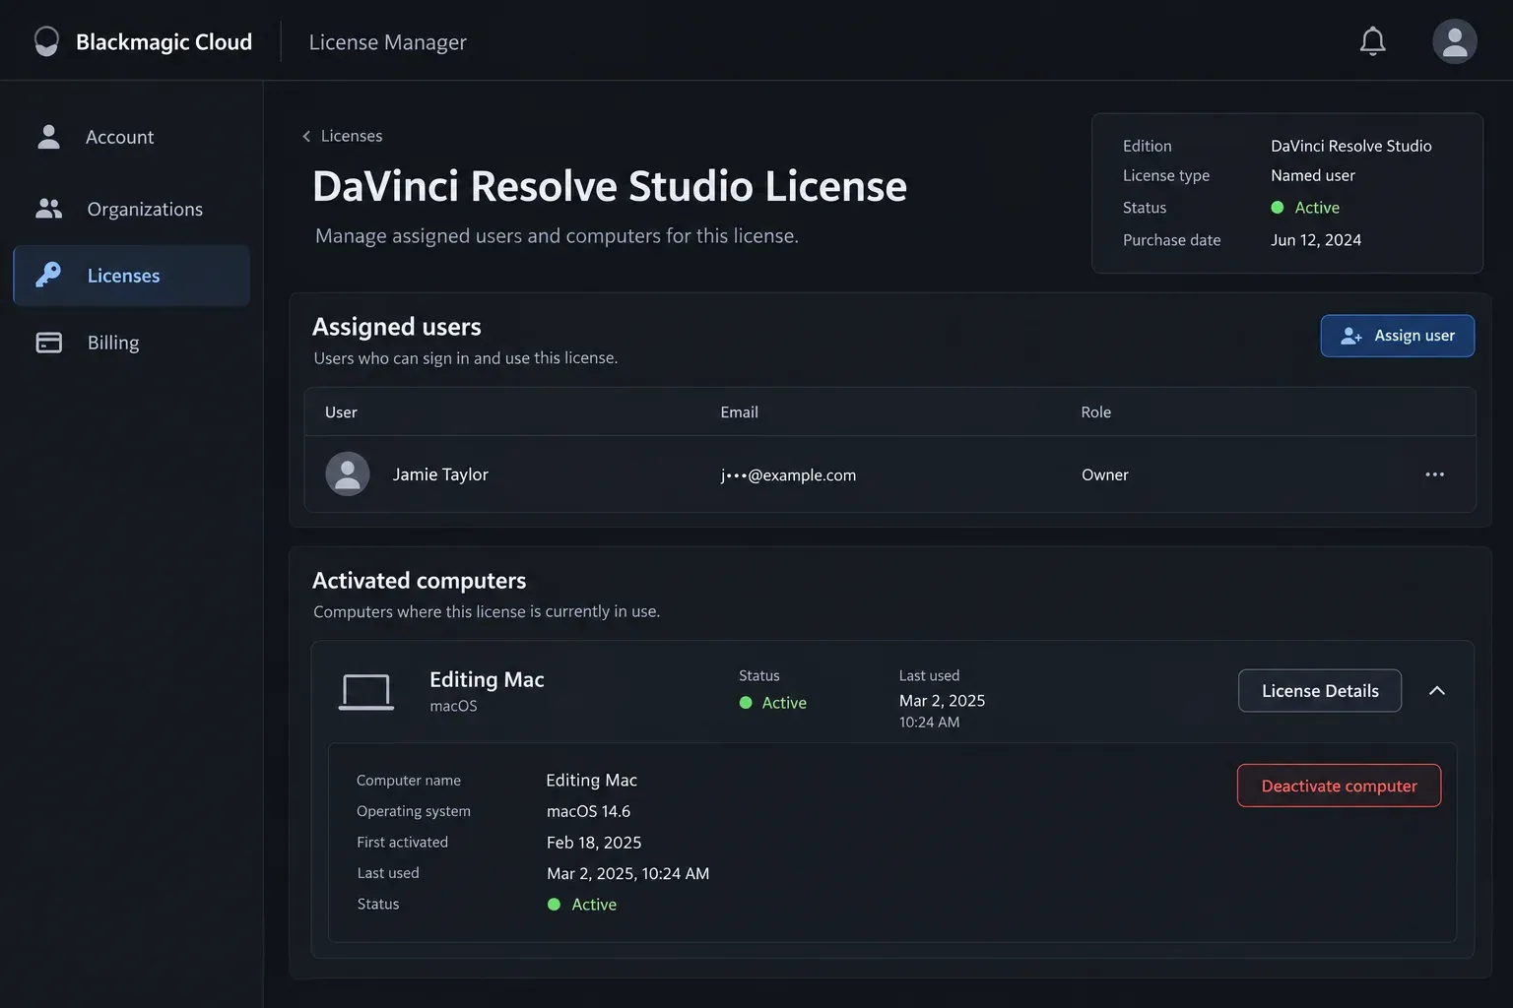Select the Licenses sidebar item

point(131,276)
